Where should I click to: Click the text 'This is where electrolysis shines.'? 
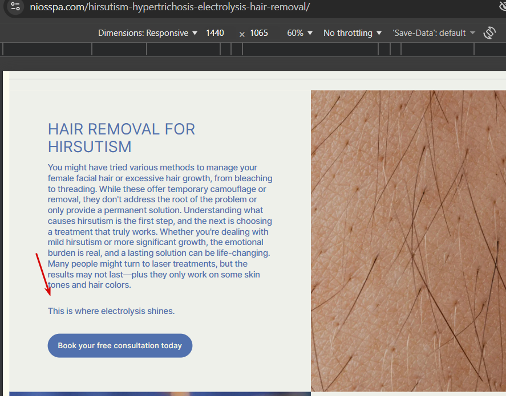(111, 311)
